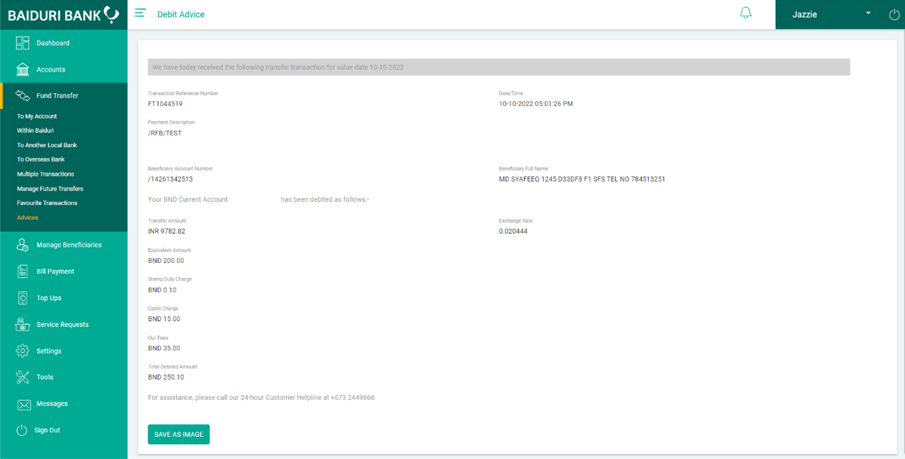This screenshot has width=905, height=459.
Task: Click the Save As Image button
Action: pos(179,434)
